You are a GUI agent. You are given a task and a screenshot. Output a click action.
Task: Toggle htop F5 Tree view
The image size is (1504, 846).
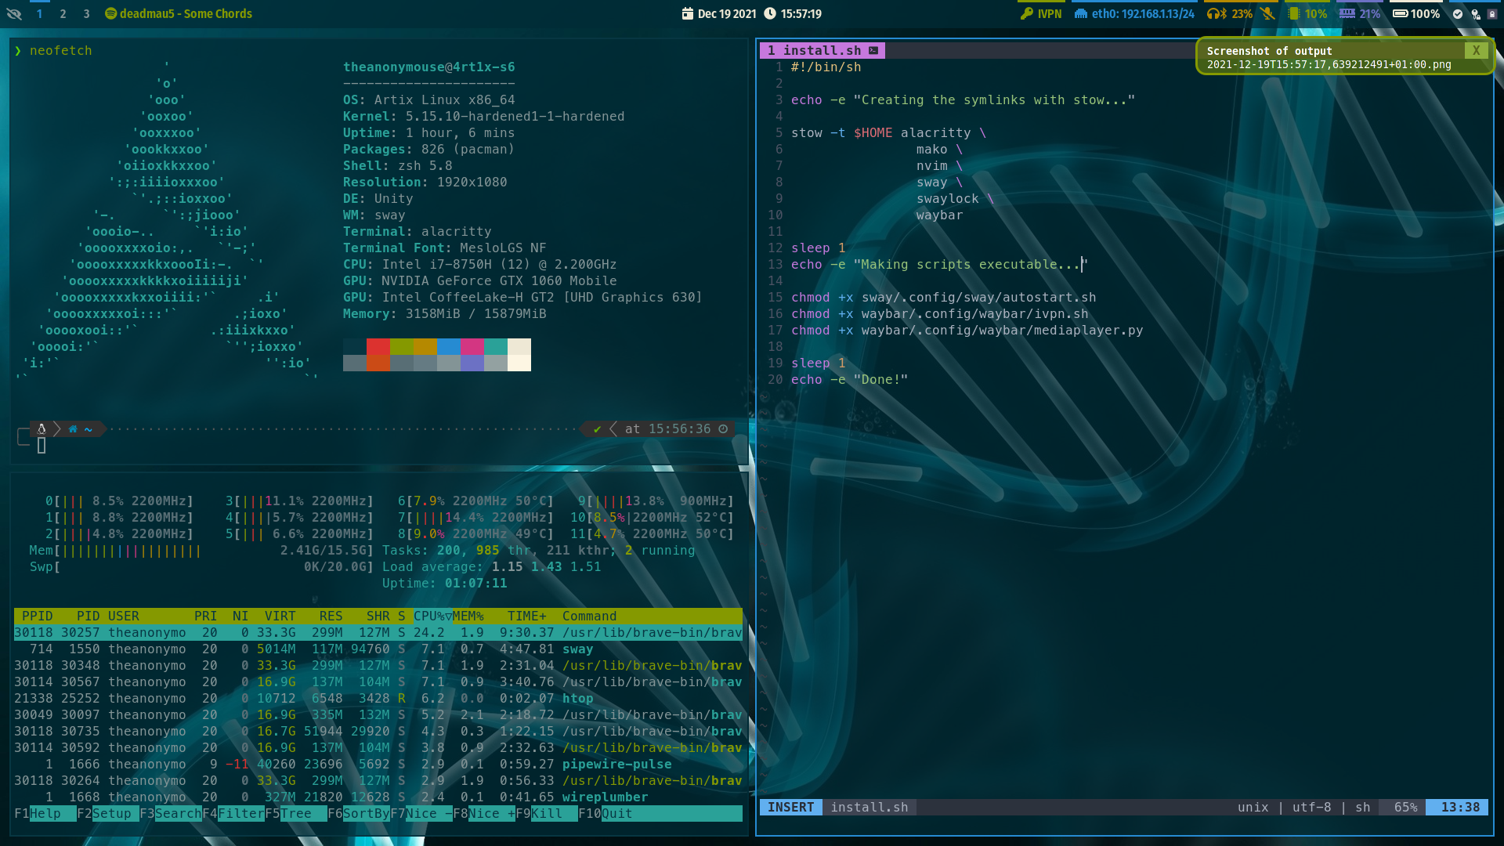point(295,813)
